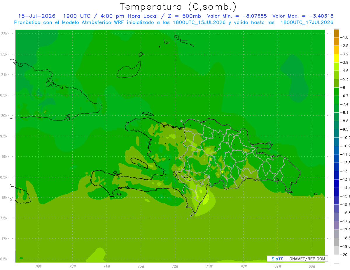Click the '68W' longitude axis label
The width and height of the screenshot is (350, 270).
click(312, 266)
